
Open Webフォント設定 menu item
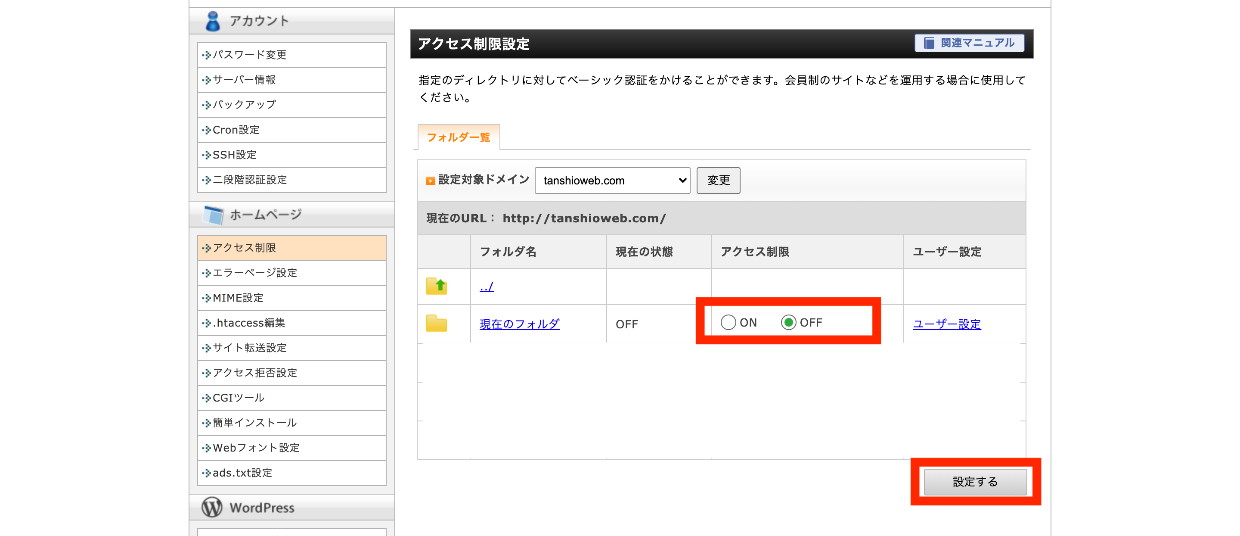292,449
